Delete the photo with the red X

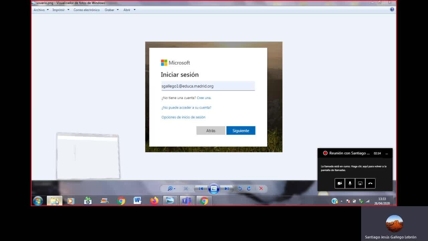pyautogui.click(x=261, y=188)
